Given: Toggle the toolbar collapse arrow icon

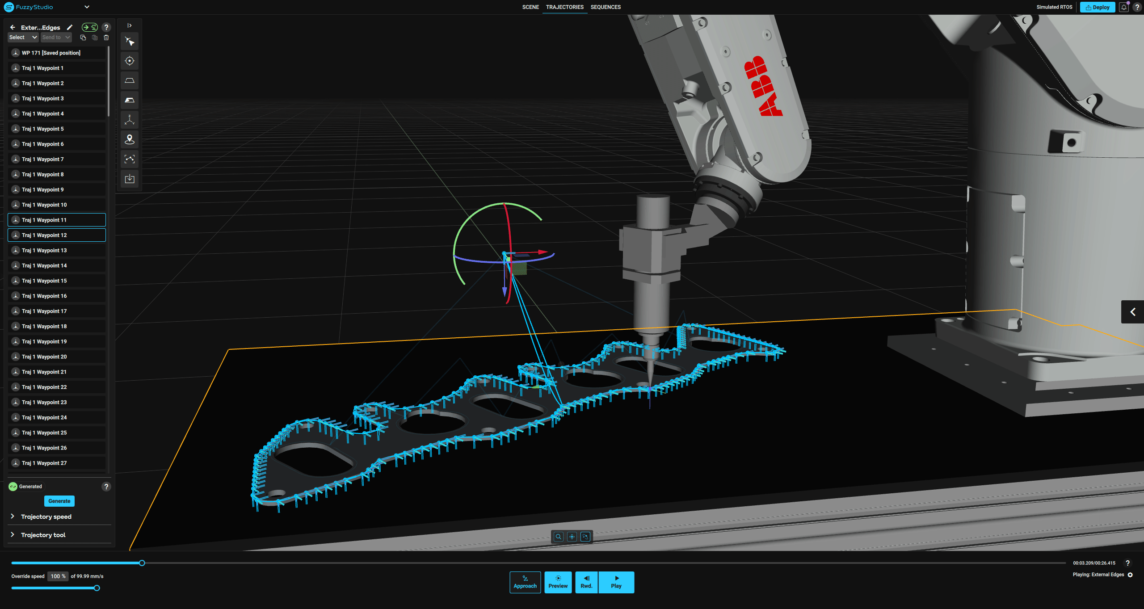Looking at the screenshot, I should 130,25.
